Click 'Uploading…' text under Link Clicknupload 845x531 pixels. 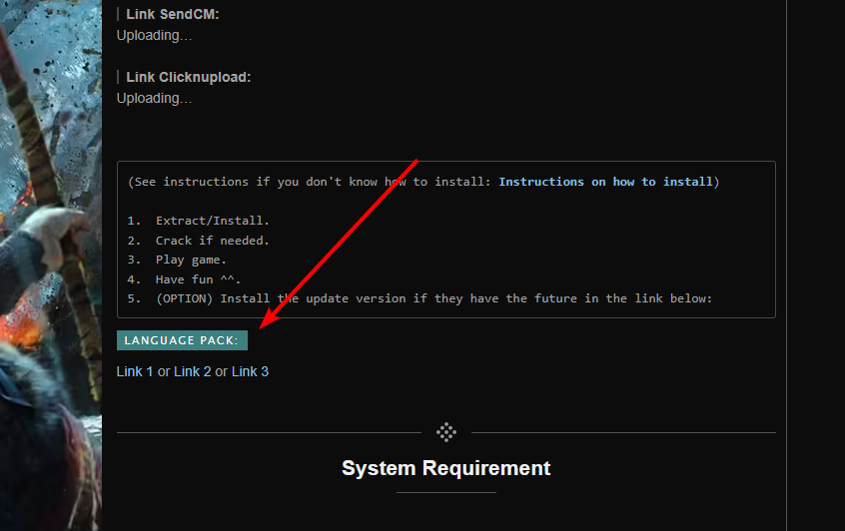pos(154,98)
